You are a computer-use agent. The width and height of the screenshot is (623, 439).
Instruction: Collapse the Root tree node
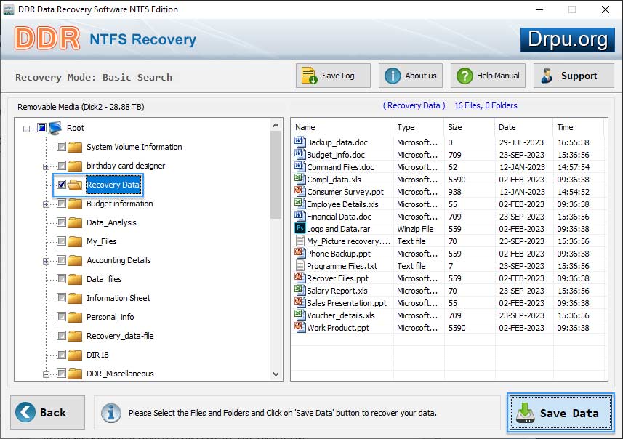(x=26, y=129)
